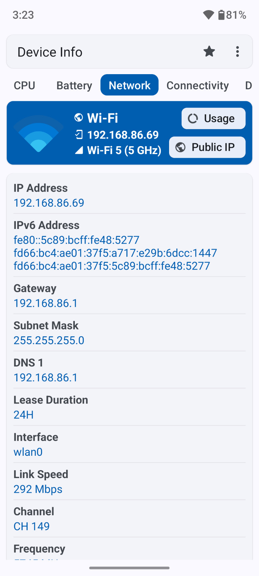
Task: Tap the Interface wlan0 entry
Action: [28, 452]
